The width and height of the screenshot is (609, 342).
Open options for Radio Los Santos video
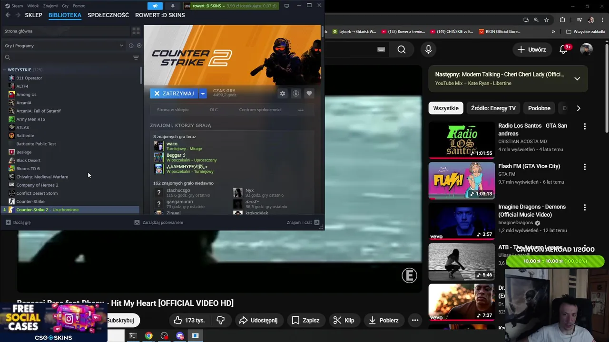[585, 126]
